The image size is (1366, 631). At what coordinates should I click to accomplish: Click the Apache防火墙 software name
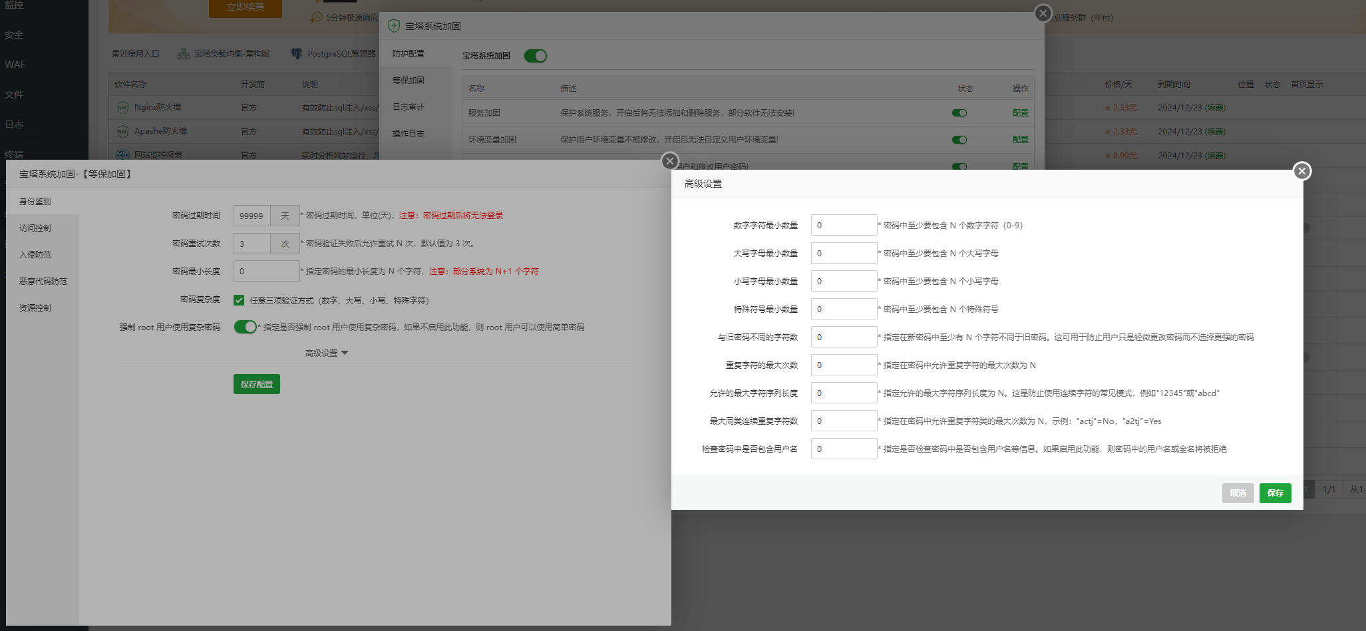160,131
